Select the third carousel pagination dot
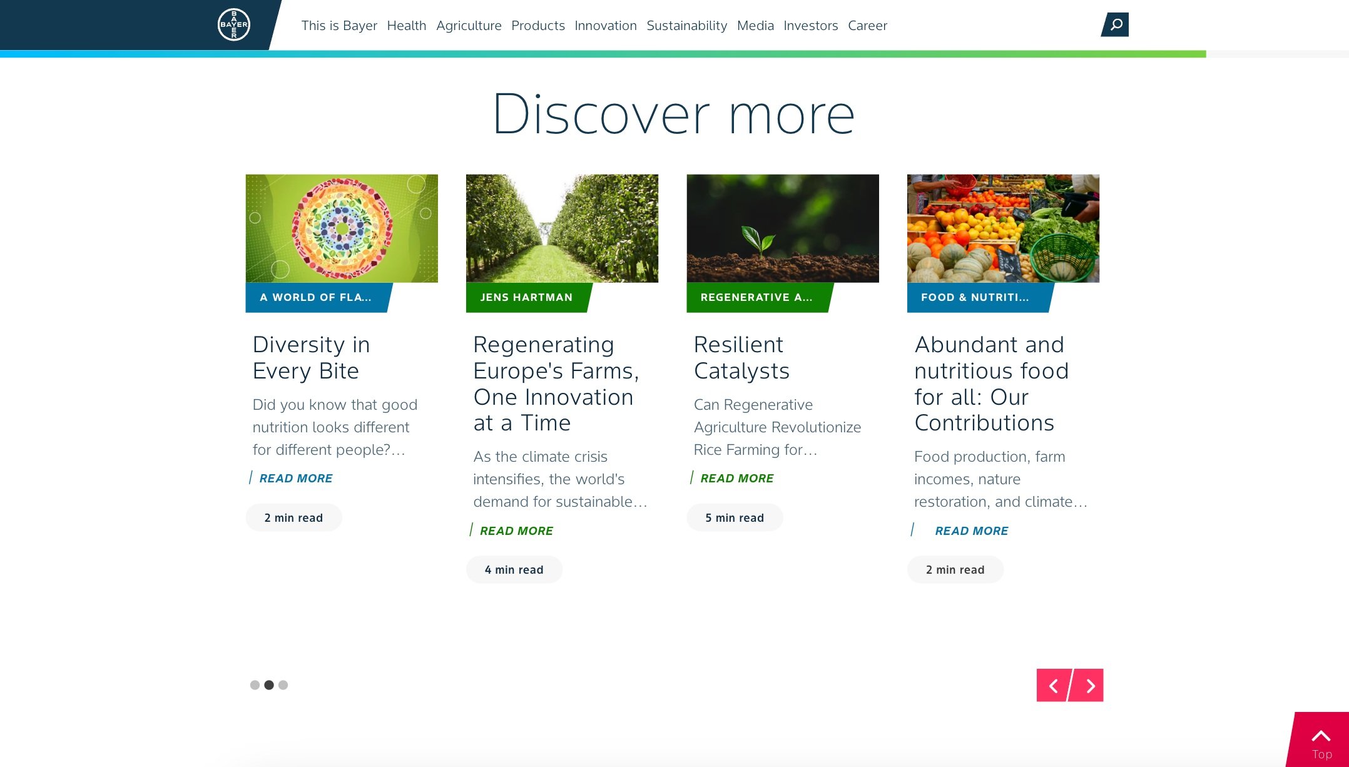Viewport: 1349px width, 767px height. (283, 685)
